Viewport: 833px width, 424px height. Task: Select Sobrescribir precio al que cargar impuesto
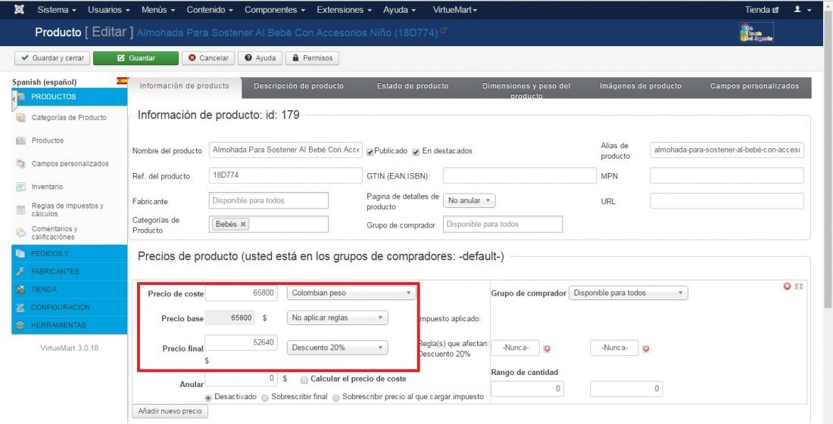point(335,398)
